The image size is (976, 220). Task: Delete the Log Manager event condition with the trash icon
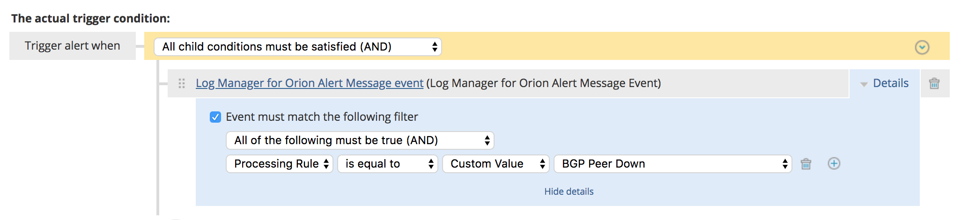coord(934,83)
